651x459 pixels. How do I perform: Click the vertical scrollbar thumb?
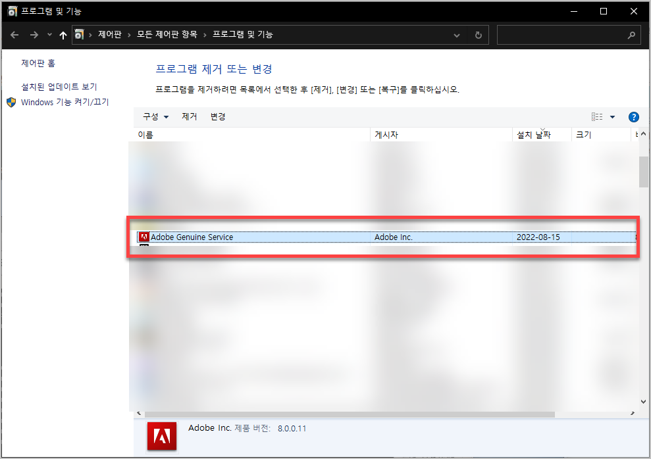pyautogui.click(x=643, y=172)
